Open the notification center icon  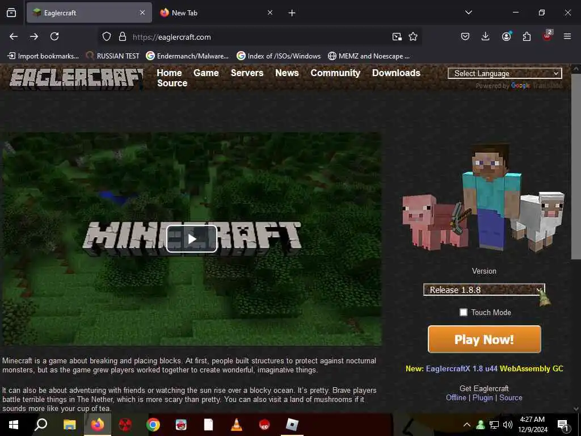tap(563, 425)
